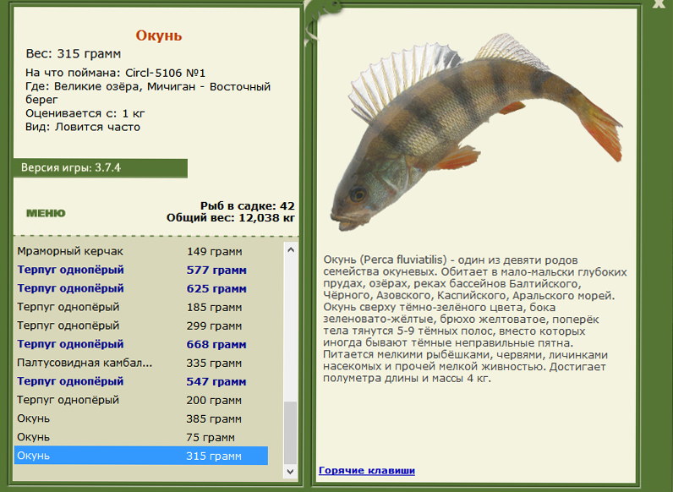This screenshot has height=492, width=673.
Task: Select Окунь 75 грамм entry
Action: click(x=141, y=438)
